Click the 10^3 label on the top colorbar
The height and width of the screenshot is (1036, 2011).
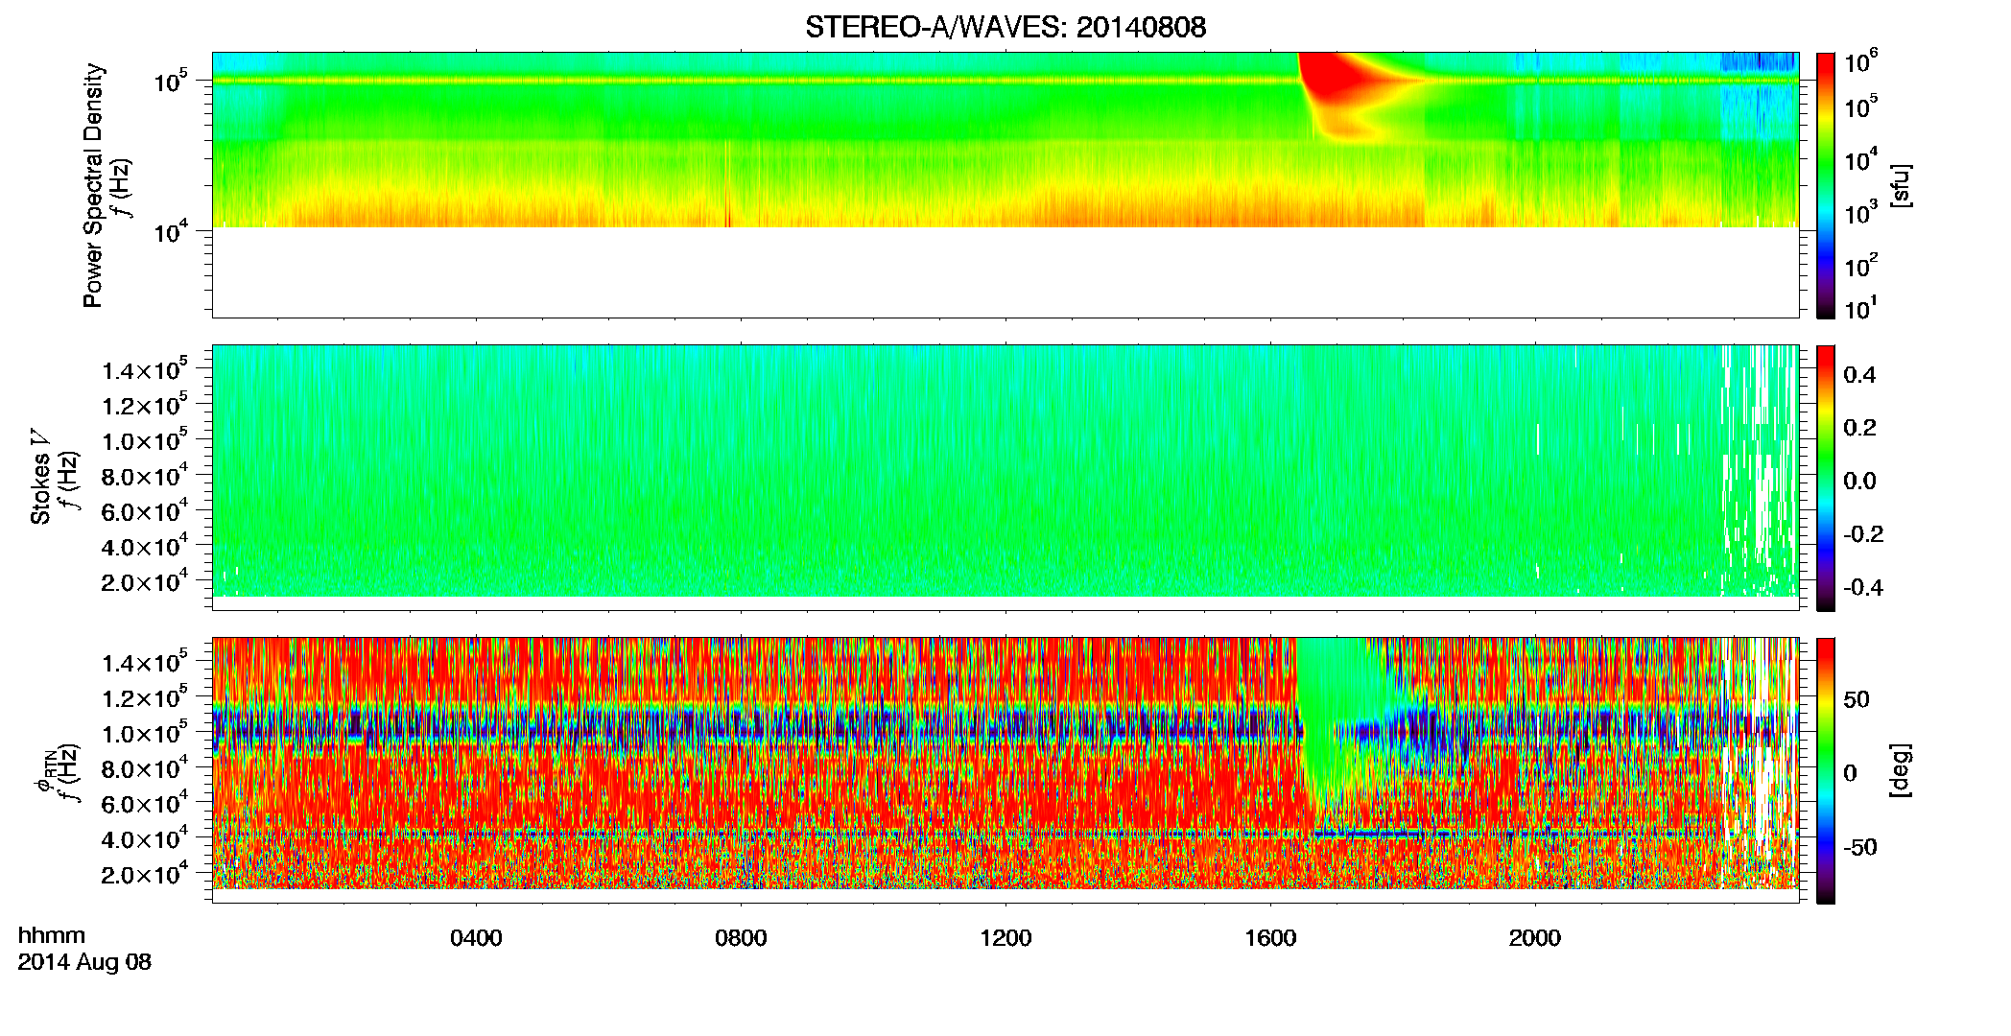(x=1861, y=212)
